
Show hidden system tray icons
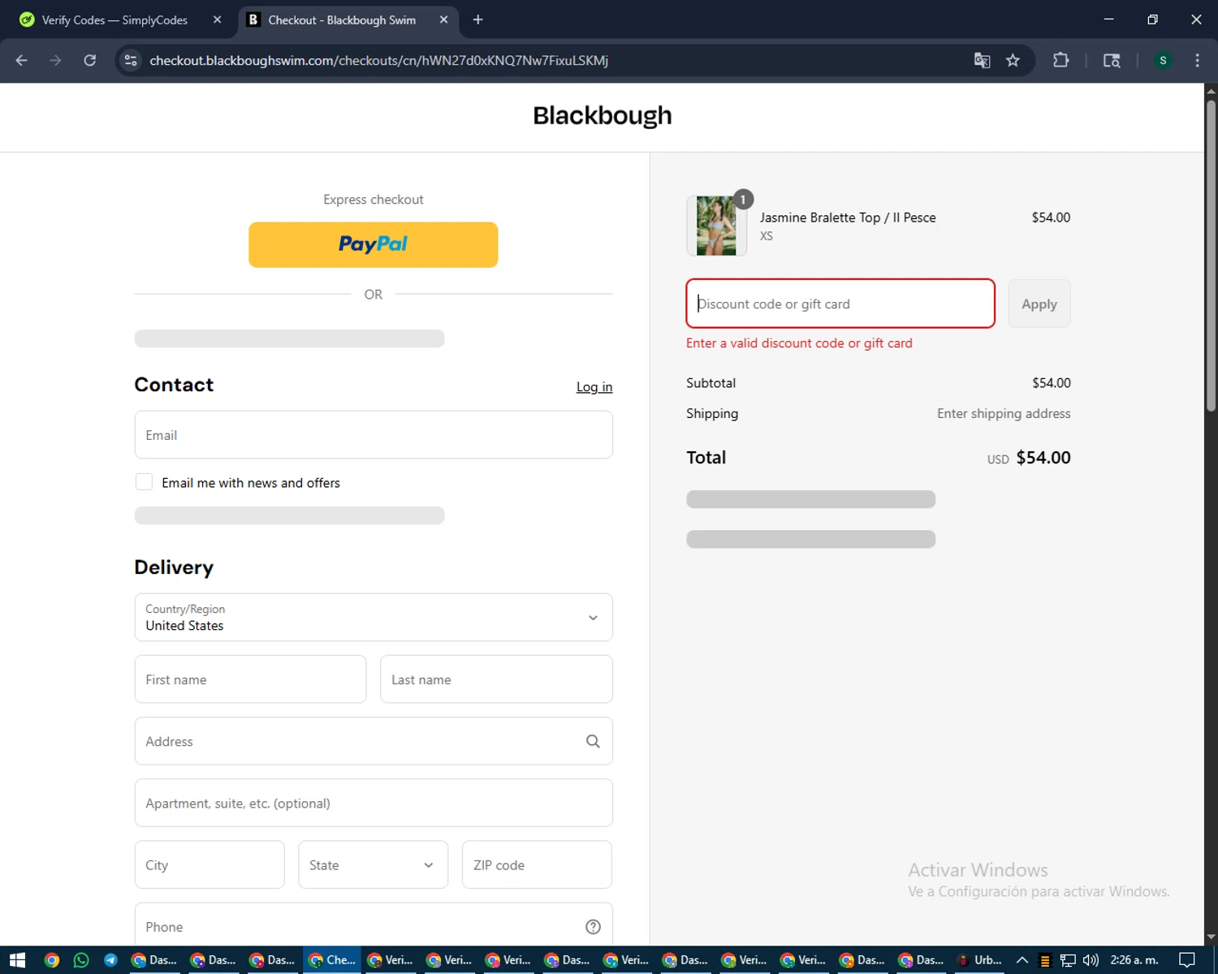coord(1022,960)
